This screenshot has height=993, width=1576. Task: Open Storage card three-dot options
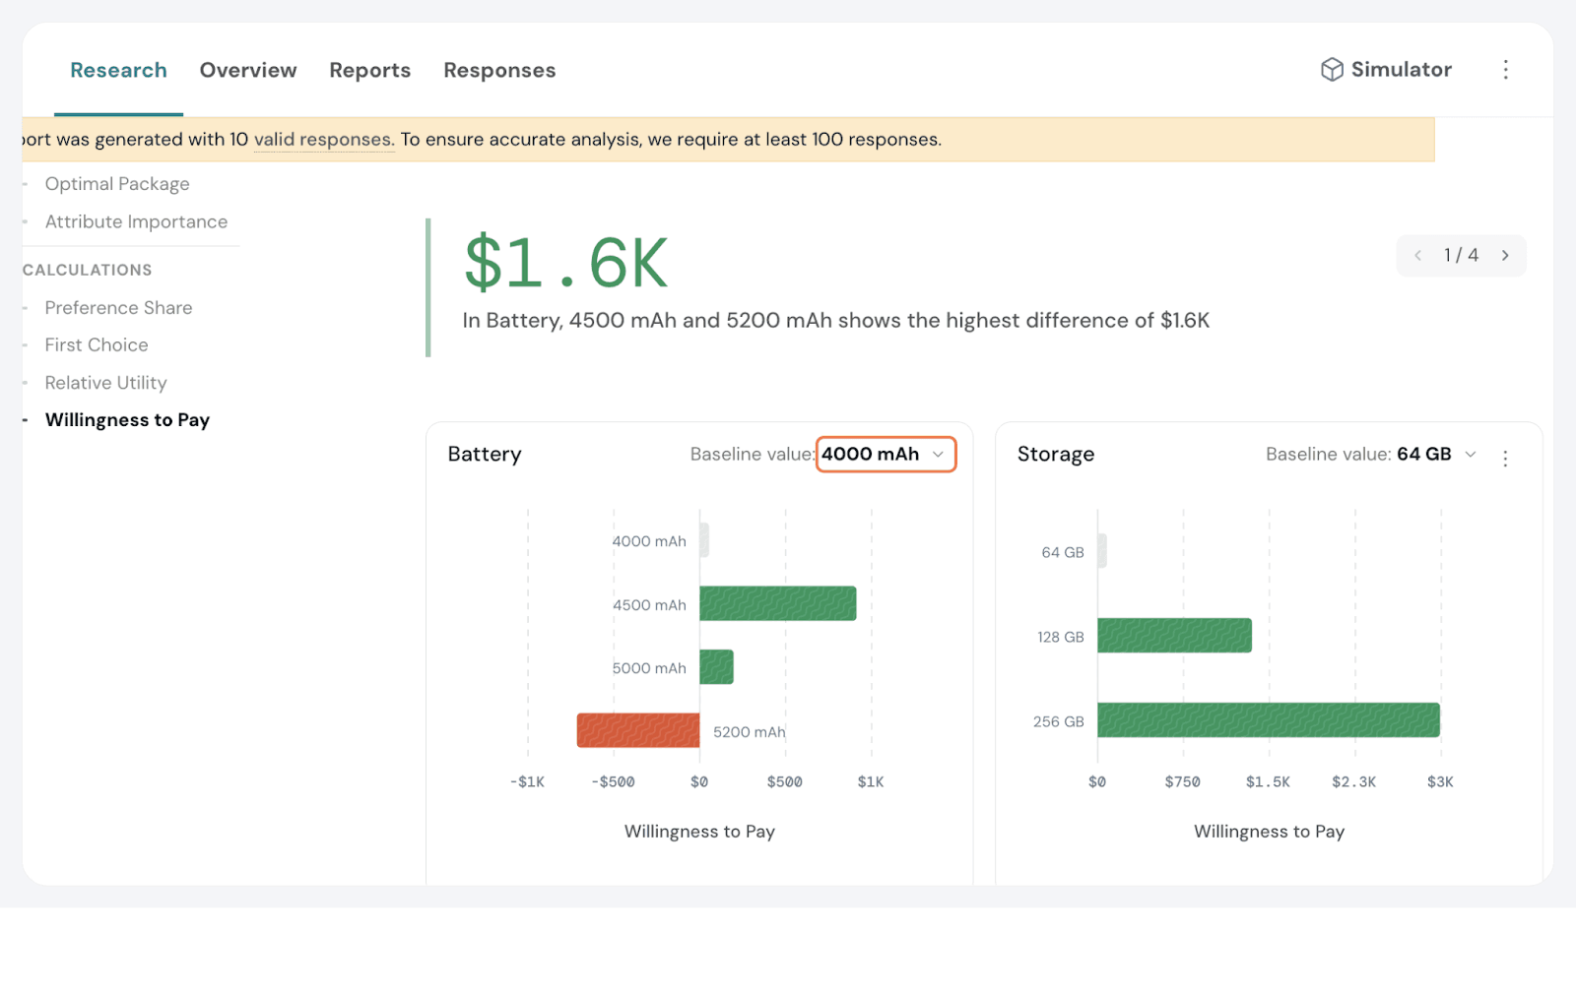pos(1505,459)
